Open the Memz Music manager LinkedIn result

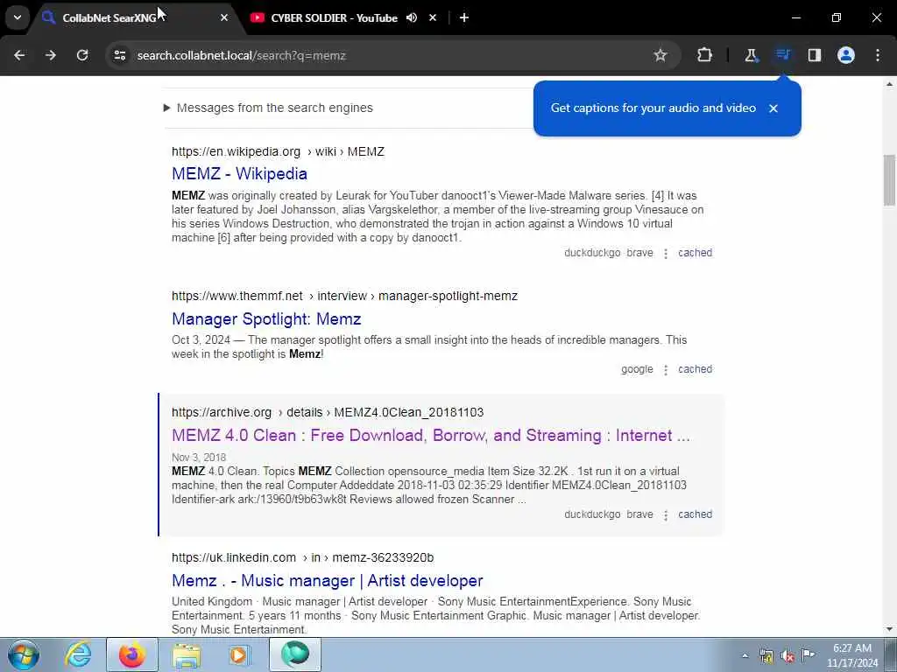point(328,581)
